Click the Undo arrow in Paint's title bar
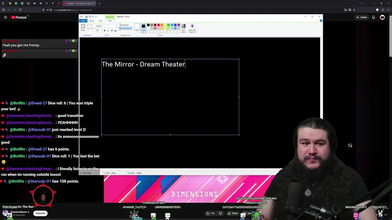 coord(89,16)
